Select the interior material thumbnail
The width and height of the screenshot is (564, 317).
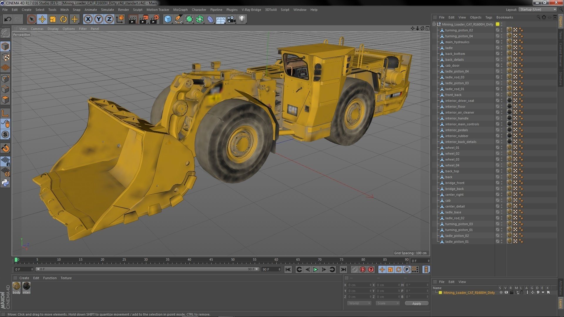click(26, 286)
